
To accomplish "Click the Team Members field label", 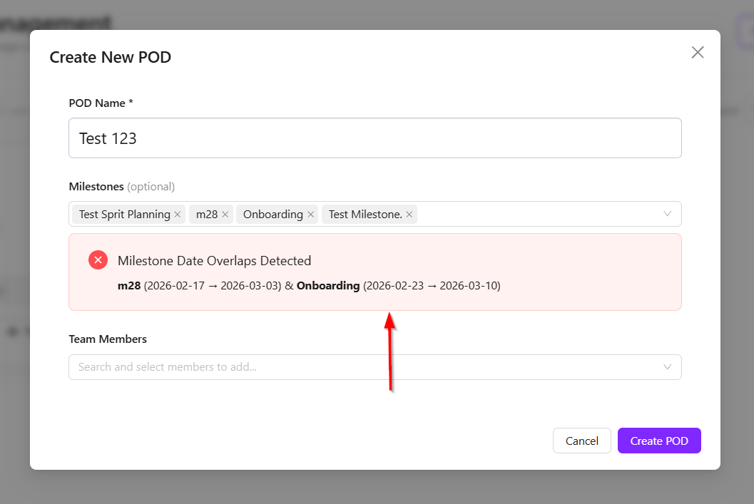I will (108, 339).
